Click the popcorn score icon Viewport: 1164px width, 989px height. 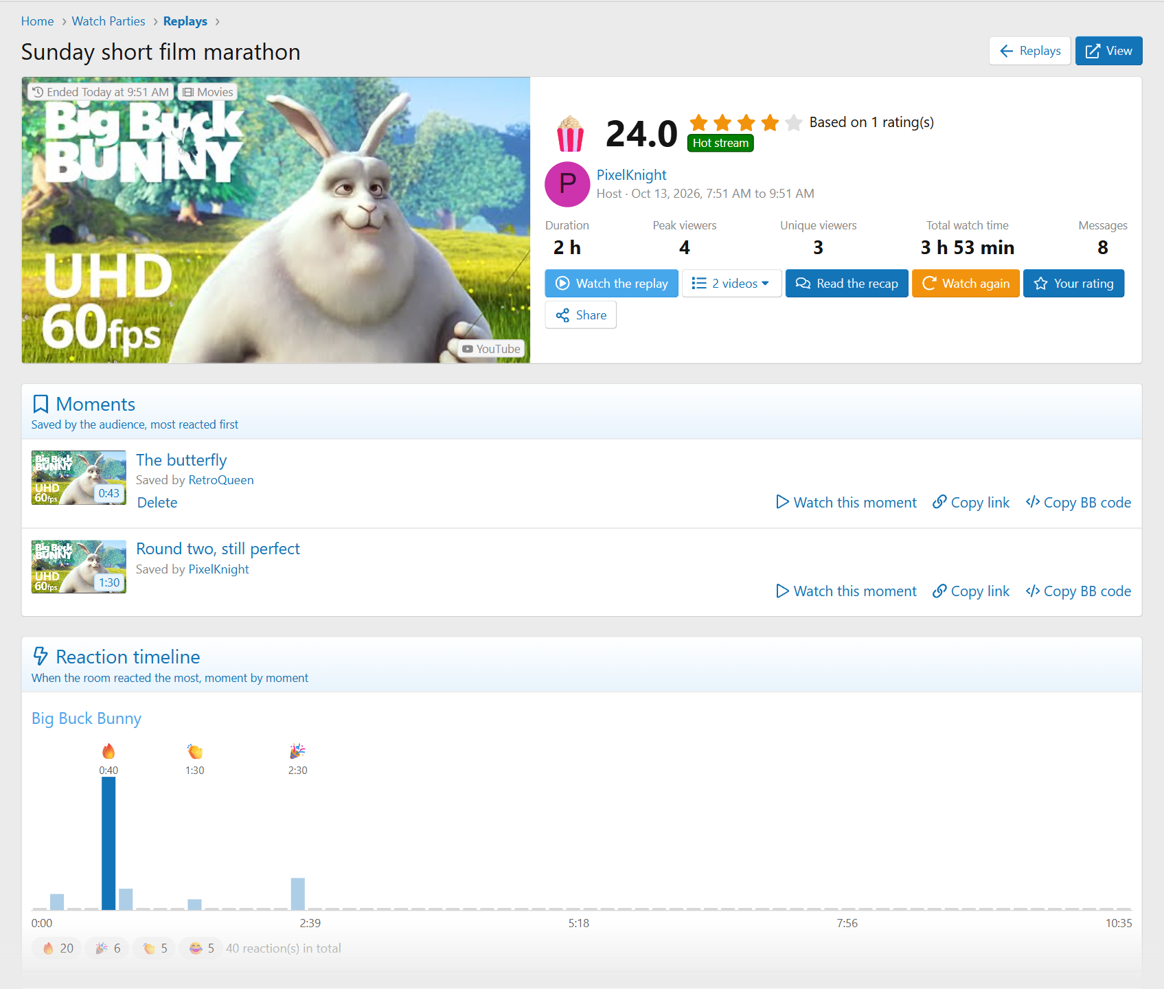570,134
